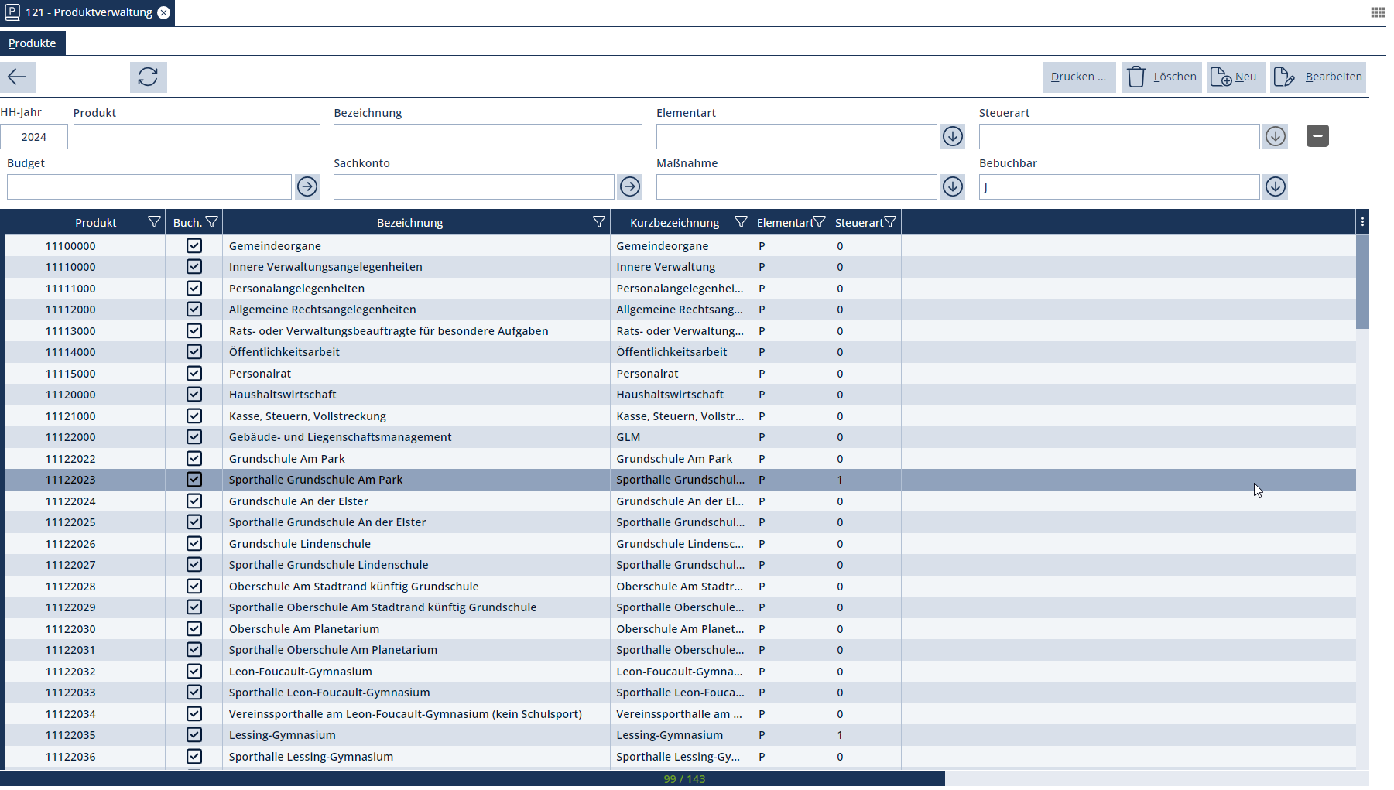
Task: Click the Bearbeiten button
Action: pyautogui.click(x=1317, y=77)
